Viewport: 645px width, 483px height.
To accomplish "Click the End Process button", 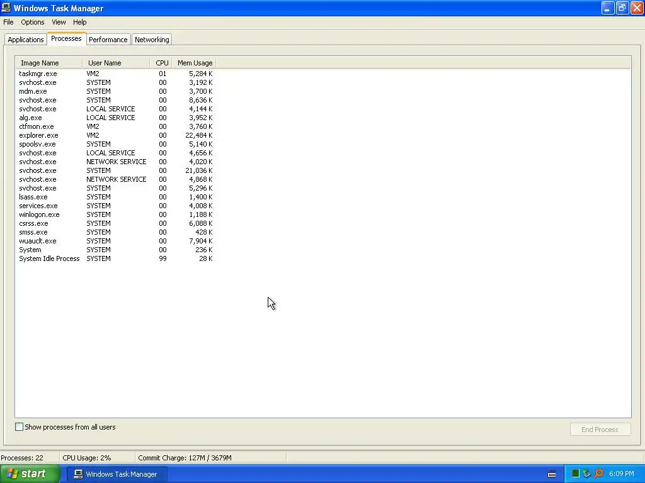I will [x=600, y=430].
